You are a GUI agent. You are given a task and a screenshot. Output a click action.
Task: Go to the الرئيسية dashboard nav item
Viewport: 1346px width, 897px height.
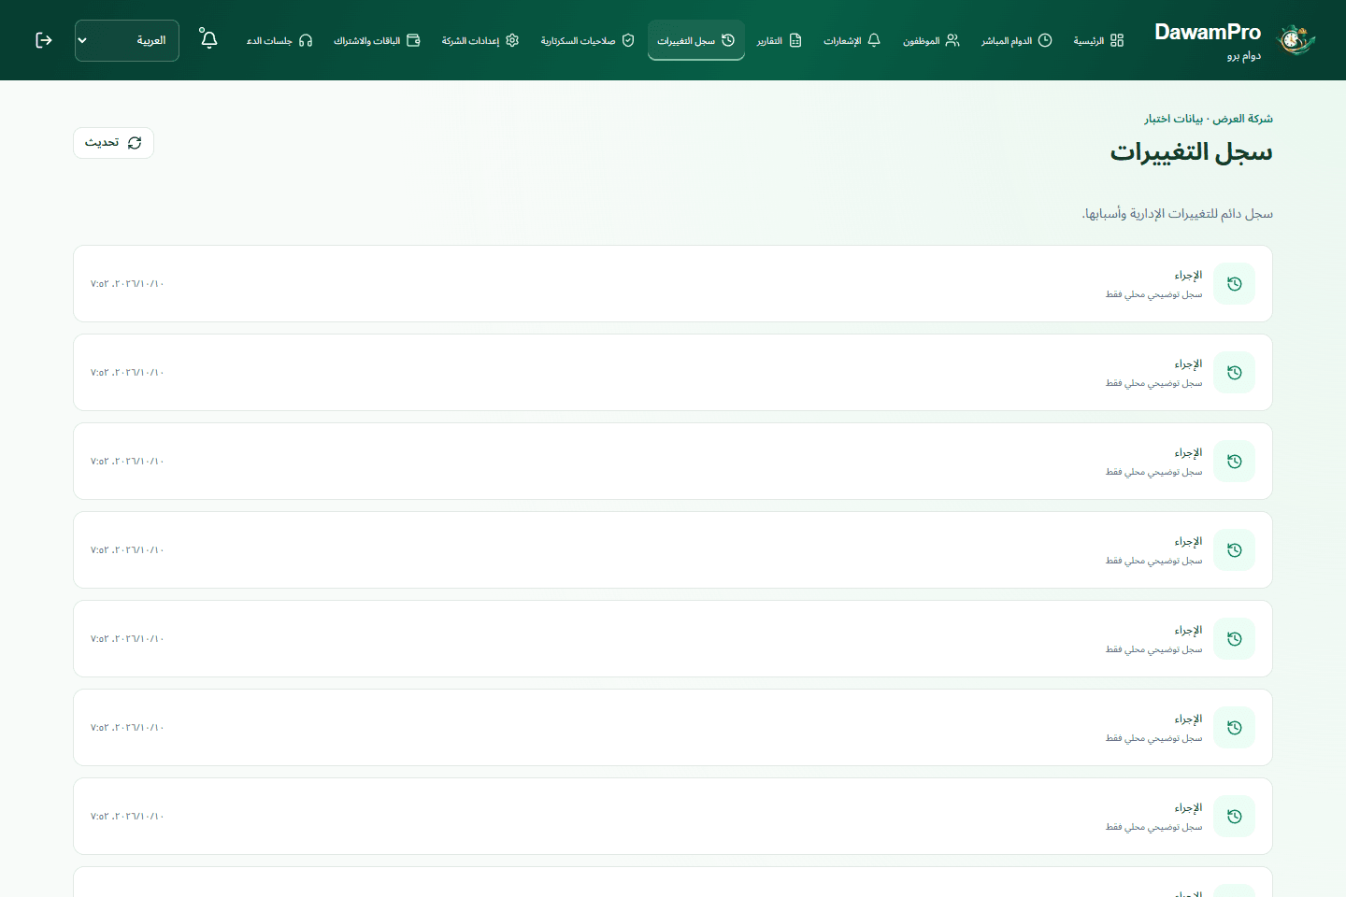pos(1098,40)
